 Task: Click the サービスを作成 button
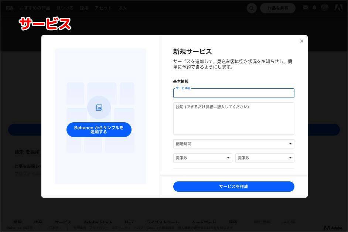(234, 187)
